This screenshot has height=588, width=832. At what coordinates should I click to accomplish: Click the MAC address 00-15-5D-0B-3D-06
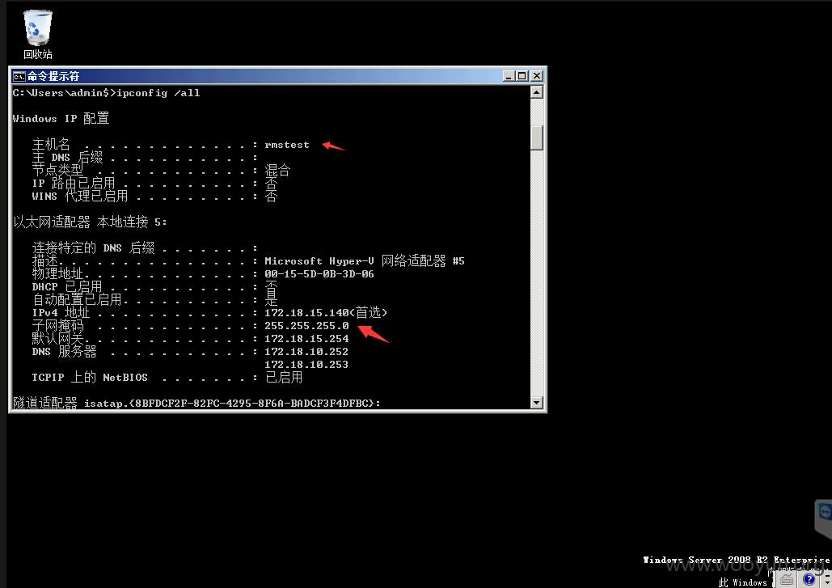click(x=319, y=274)
